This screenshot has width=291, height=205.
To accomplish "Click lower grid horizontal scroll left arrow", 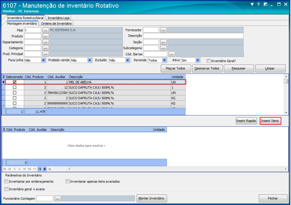I will [x=69, y=169].
